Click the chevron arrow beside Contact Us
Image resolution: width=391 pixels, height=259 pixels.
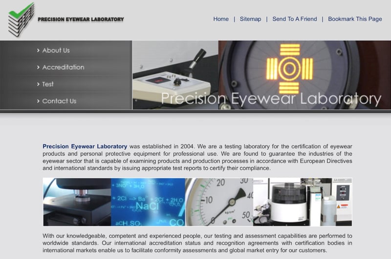pos(38,101)
